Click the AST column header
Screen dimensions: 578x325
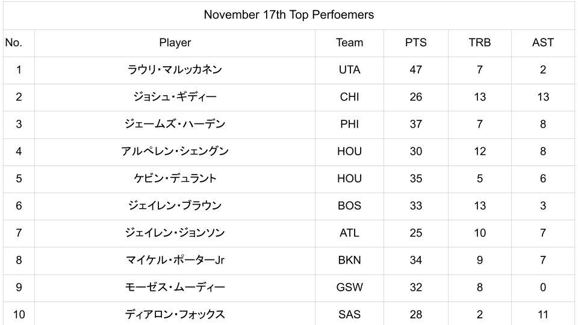pos(542,43)
